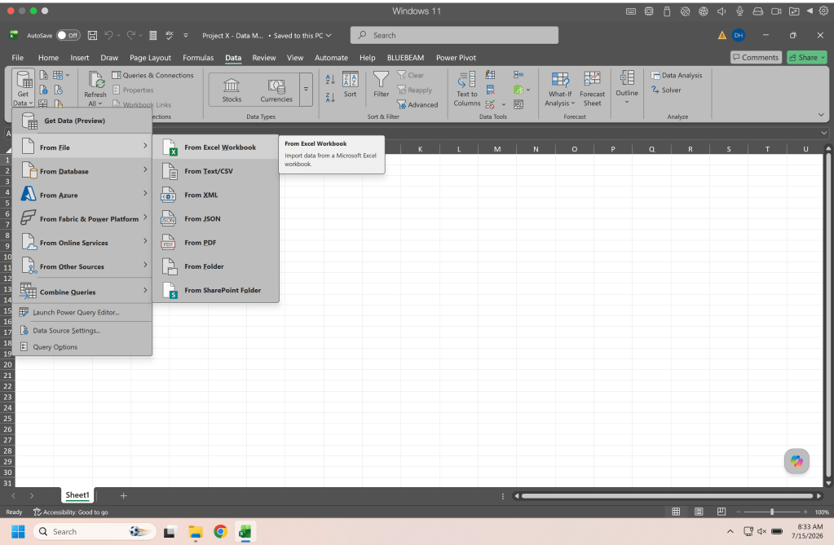Image resolution: width=834 pixels, height=545 pixels.
Task: Choose From JSON in submenu
Action: 215,218
